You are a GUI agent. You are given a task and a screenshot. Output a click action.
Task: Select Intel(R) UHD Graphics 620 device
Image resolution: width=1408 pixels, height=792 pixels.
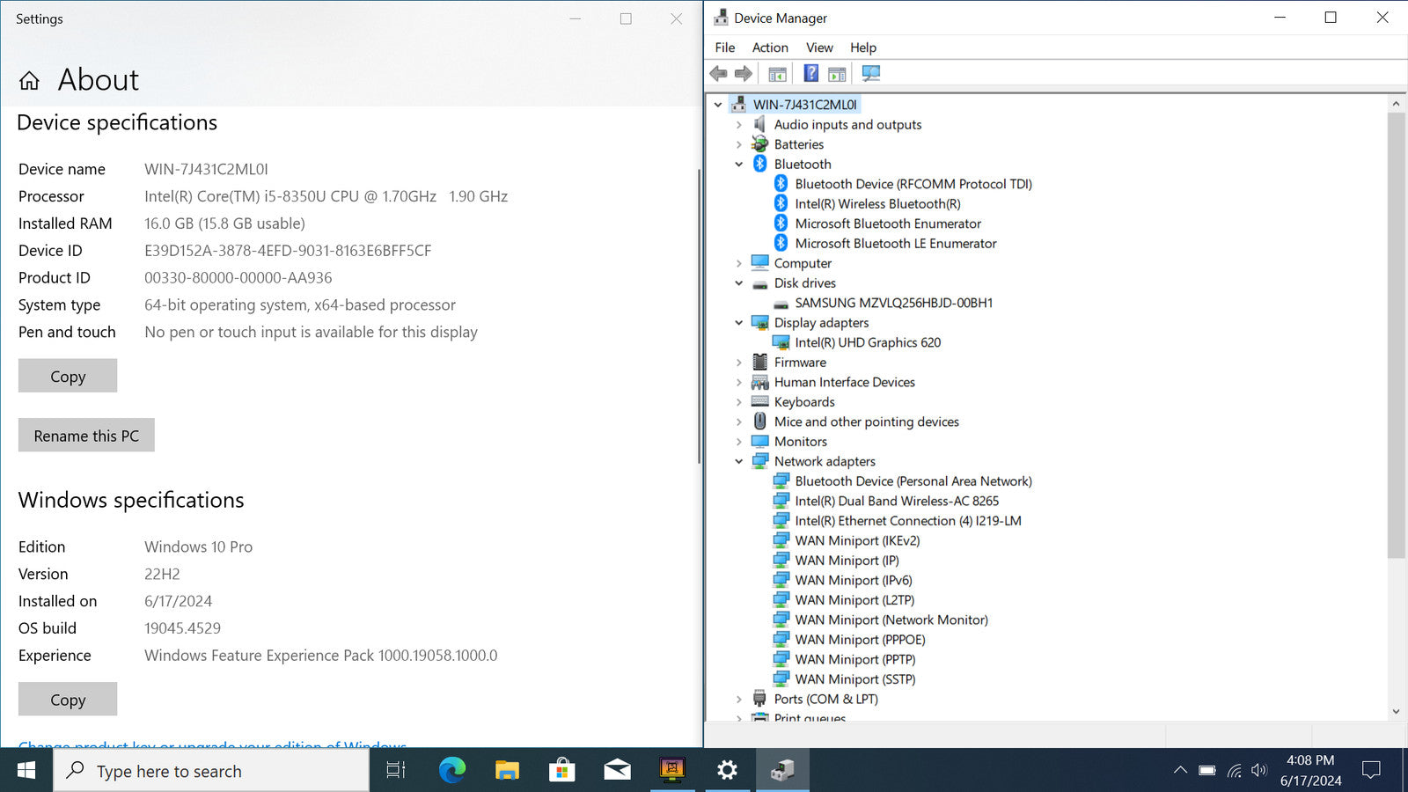coord(867,342)
